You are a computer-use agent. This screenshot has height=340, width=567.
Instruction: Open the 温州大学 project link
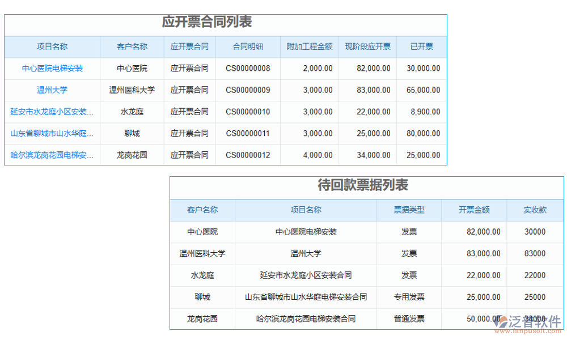[52, 90]
